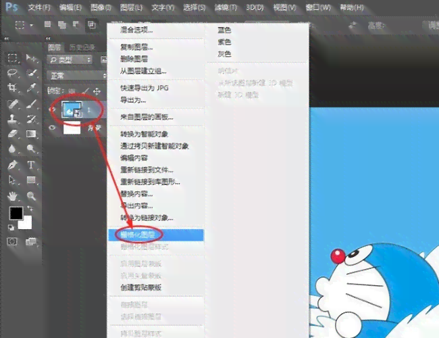Click the highlighted 栅格化图层 menu entry
Image resolution: width=439 pixels, height=338 pixels.
(156, 235)
